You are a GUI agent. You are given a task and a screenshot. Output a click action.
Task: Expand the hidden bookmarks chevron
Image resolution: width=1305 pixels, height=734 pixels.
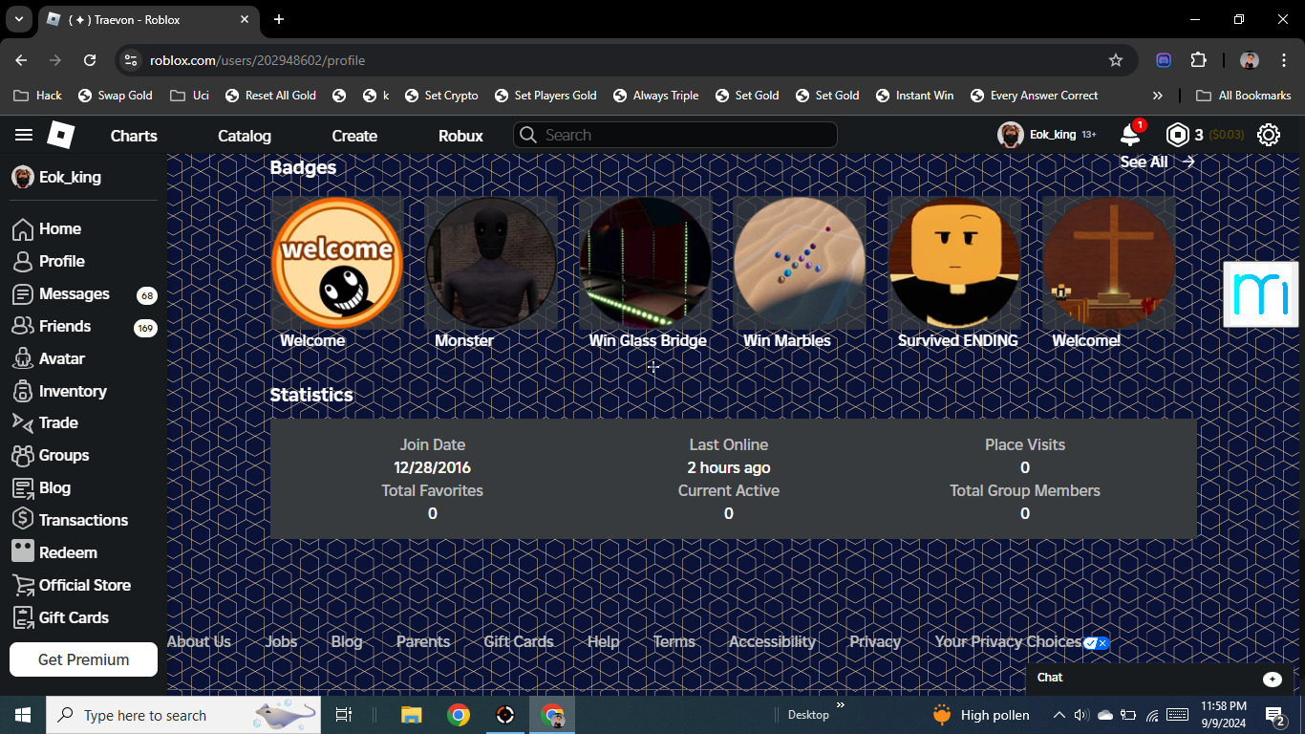point(1158,96)
